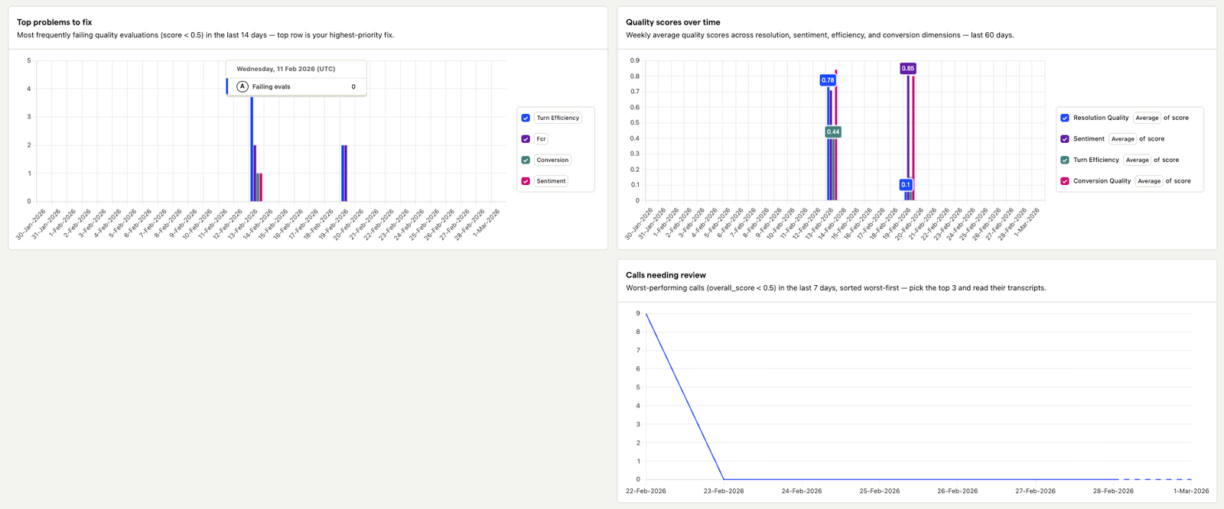Click the Average tag on the Sentiment row
This screenshot has width=1224, height=509.
click(1122, 139)
